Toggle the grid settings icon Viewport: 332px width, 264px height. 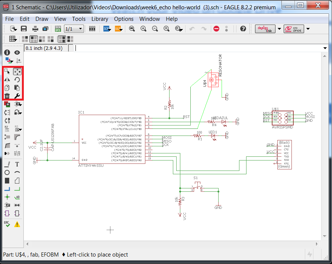tap(13, 39)
